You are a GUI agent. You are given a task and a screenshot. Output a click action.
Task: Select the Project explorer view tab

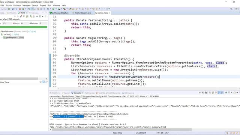(x=12, y=13)
